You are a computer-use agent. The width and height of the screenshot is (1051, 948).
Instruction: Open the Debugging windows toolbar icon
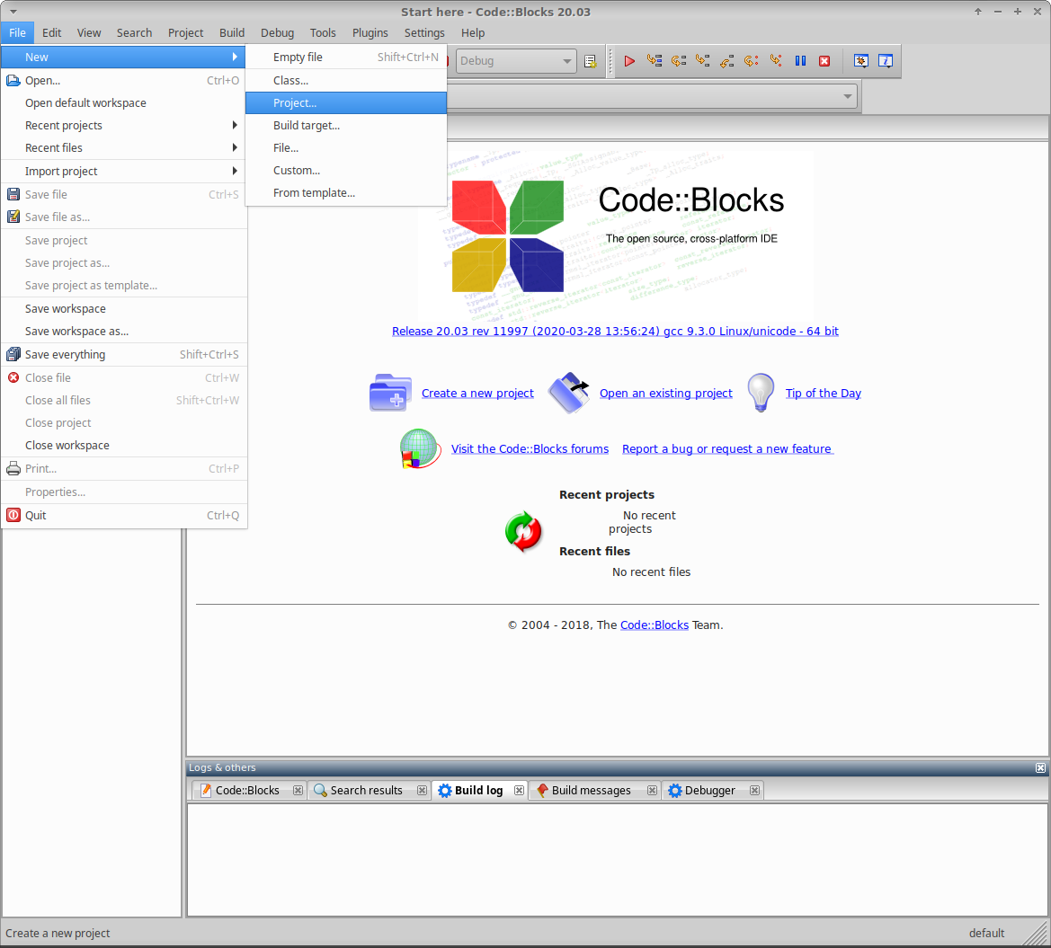(x=860, y=60)
